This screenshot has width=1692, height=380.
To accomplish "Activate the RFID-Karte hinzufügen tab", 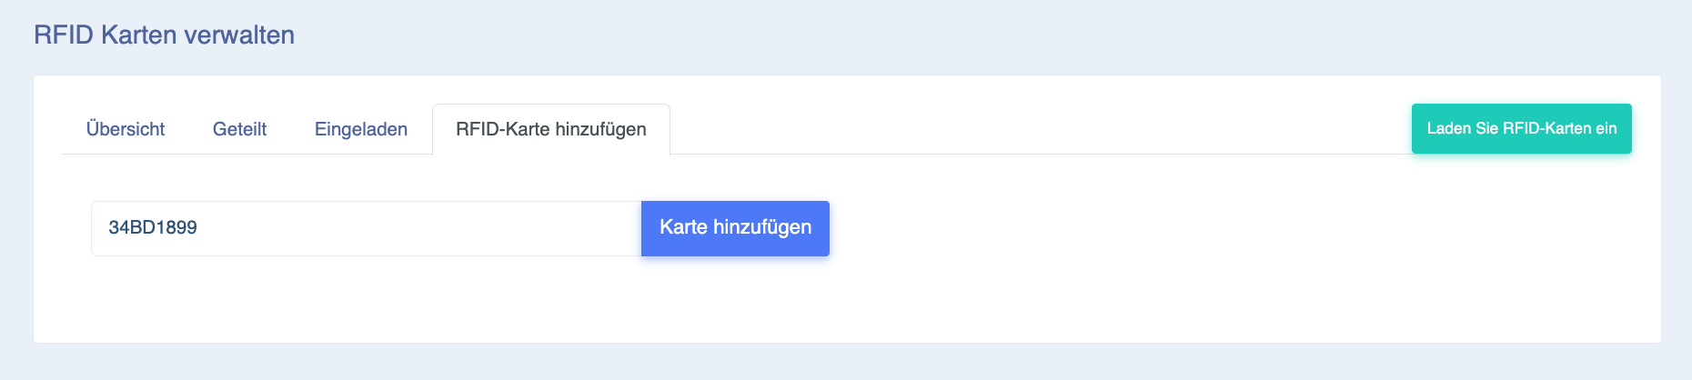I will pyautogui.click(x=551, y=129).
